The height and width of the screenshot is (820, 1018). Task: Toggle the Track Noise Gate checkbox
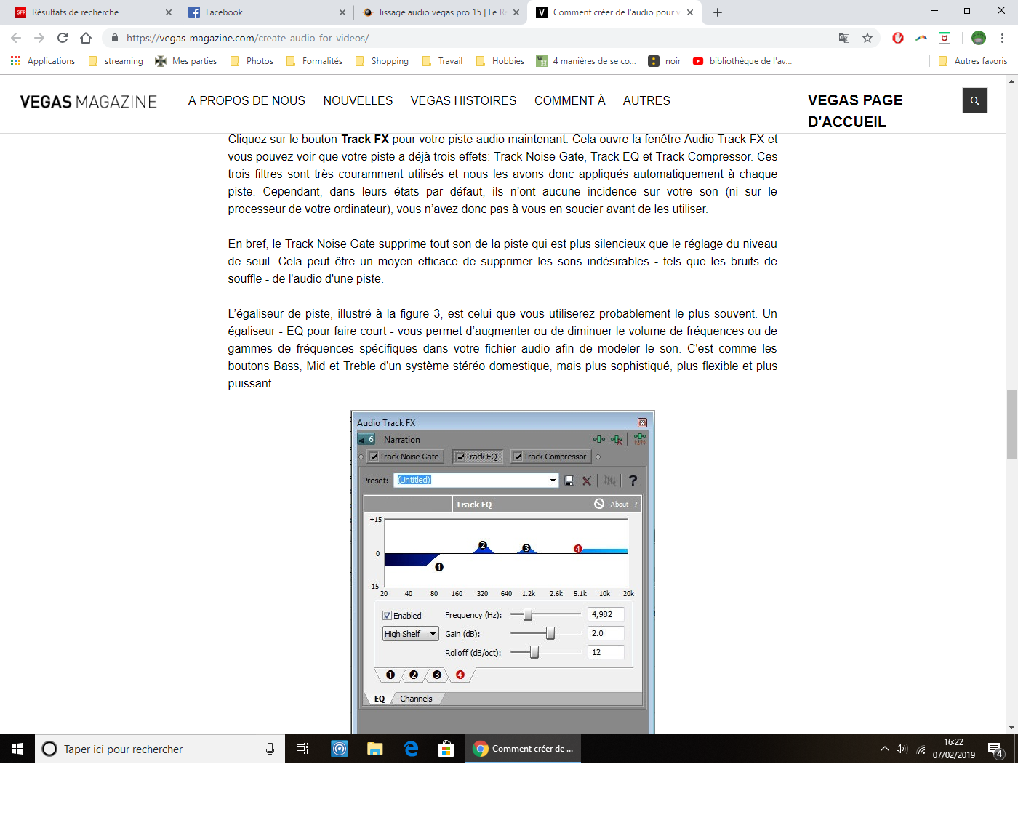[374, 457]
